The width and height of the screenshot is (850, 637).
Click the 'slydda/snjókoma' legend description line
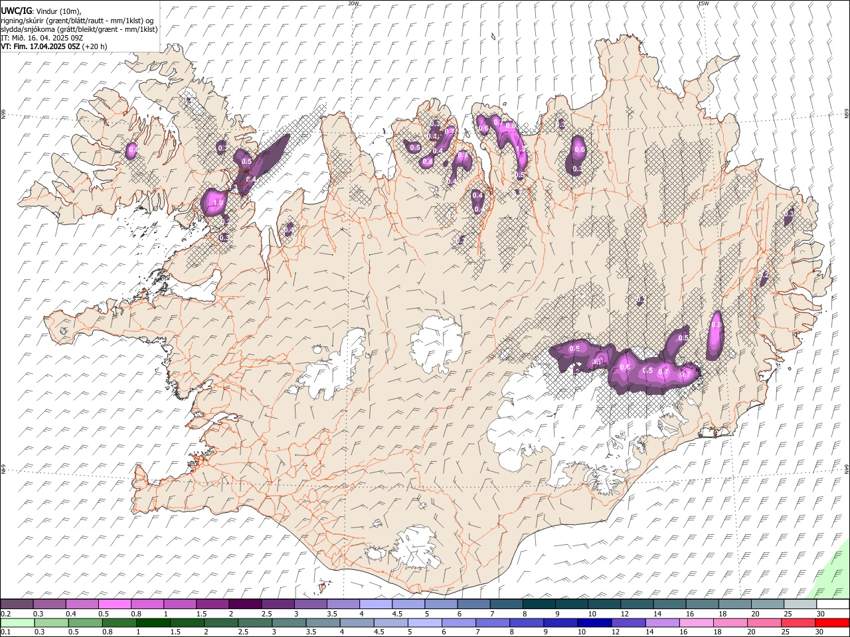coord(79,29)
